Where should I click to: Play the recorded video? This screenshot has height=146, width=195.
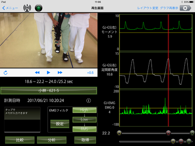[49, 72]
